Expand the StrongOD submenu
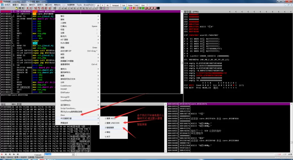The height and width of the screenshot is (160, 293). point(78,97)
